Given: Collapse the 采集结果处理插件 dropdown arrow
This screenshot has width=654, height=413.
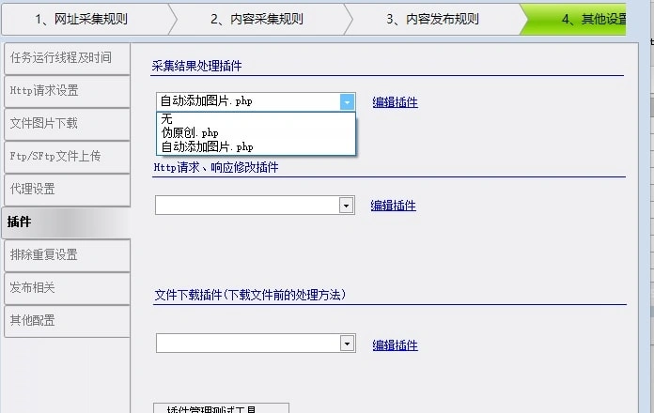Looking at the screenshot, I should point(348,101).
